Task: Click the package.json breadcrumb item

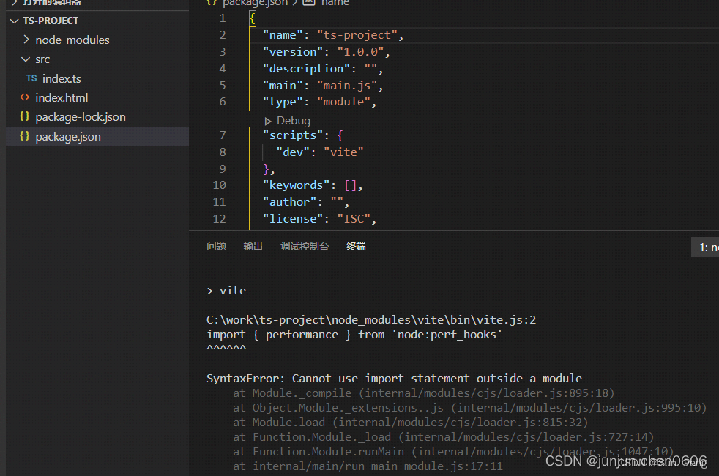Action: [x=255, y=3]
